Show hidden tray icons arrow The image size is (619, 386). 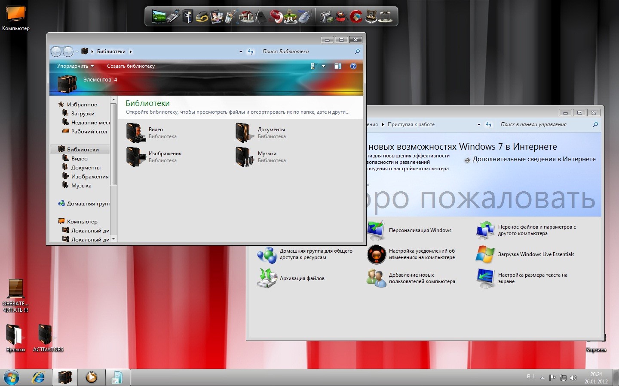coord(542,378)
